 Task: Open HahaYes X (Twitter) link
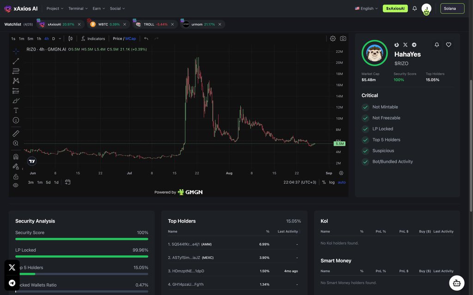coord(406,45)
